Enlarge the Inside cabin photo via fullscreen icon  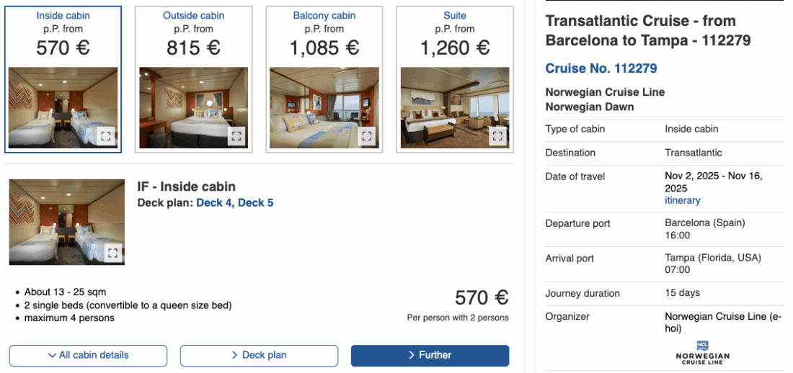point(106,136)
